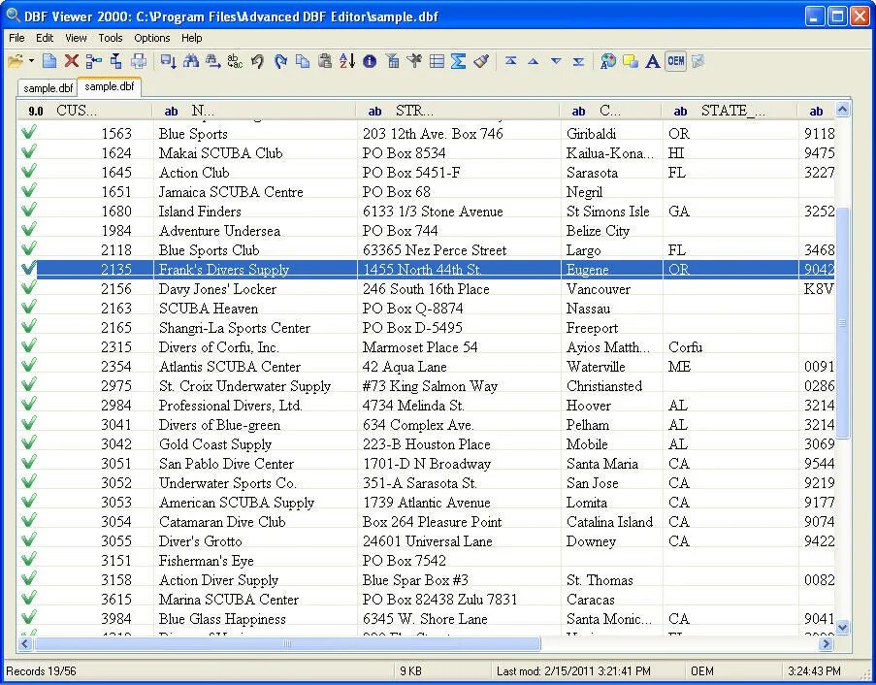The height and width of the screenshot is (685, 876).
Task: Click the horizontal scrollbar thumb
Action: [x=287, y=644]
